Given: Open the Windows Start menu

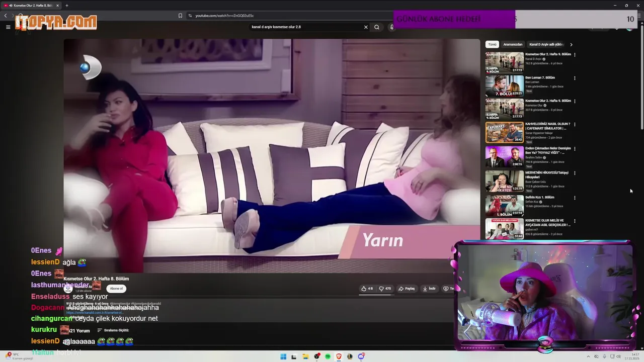Looking at the screenshot, I should 283,356.
